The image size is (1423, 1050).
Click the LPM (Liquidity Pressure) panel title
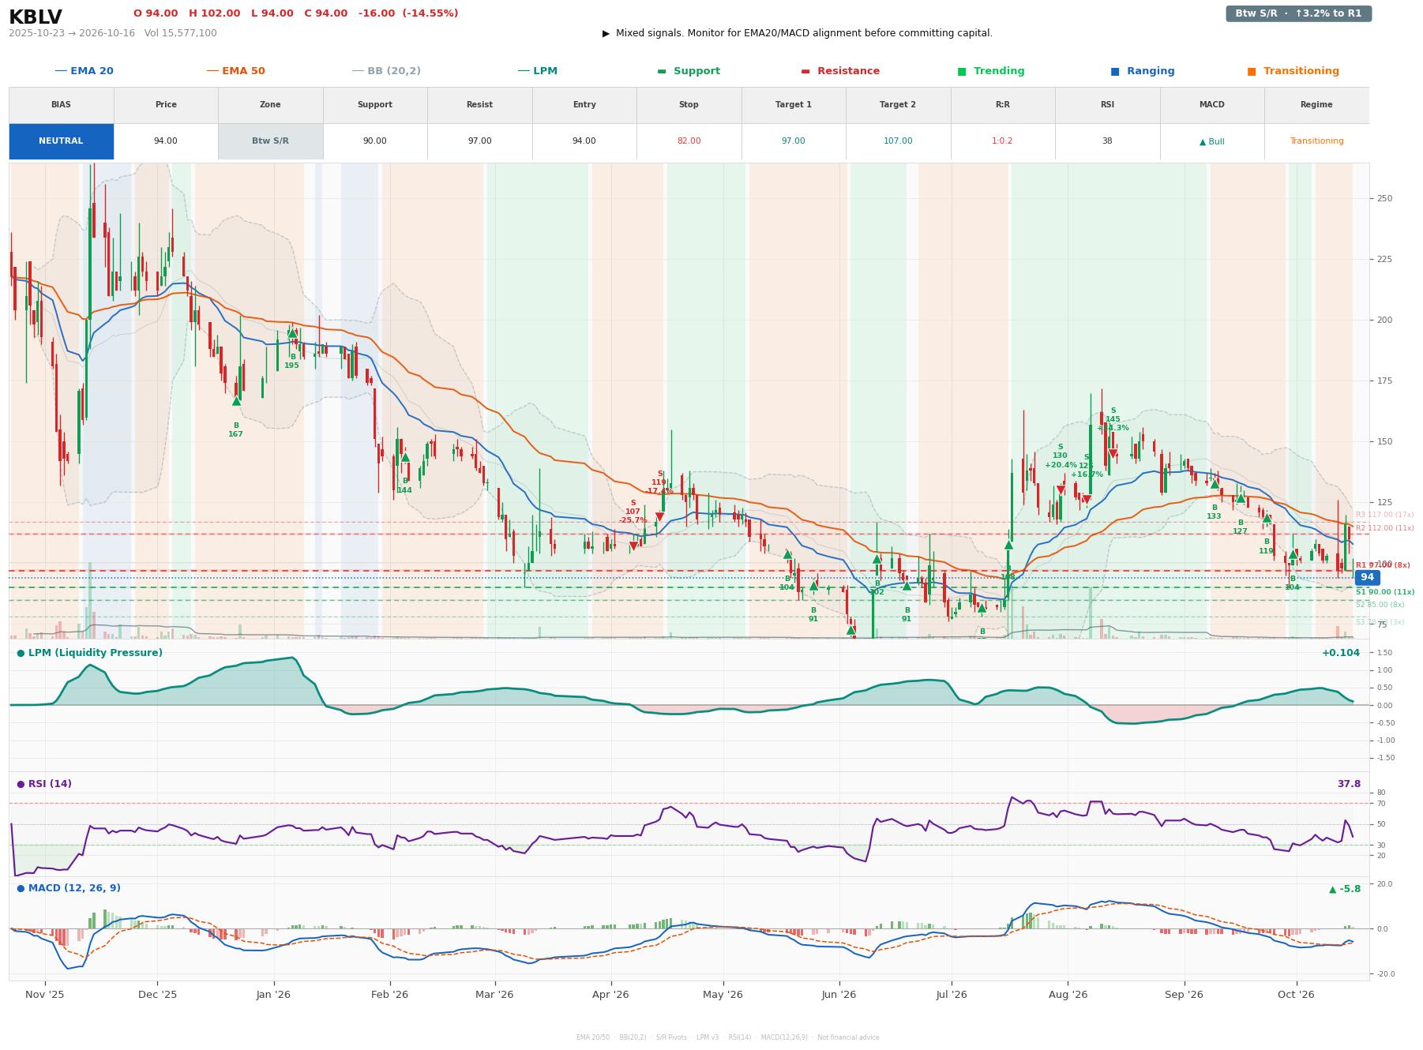pos(89,653)
